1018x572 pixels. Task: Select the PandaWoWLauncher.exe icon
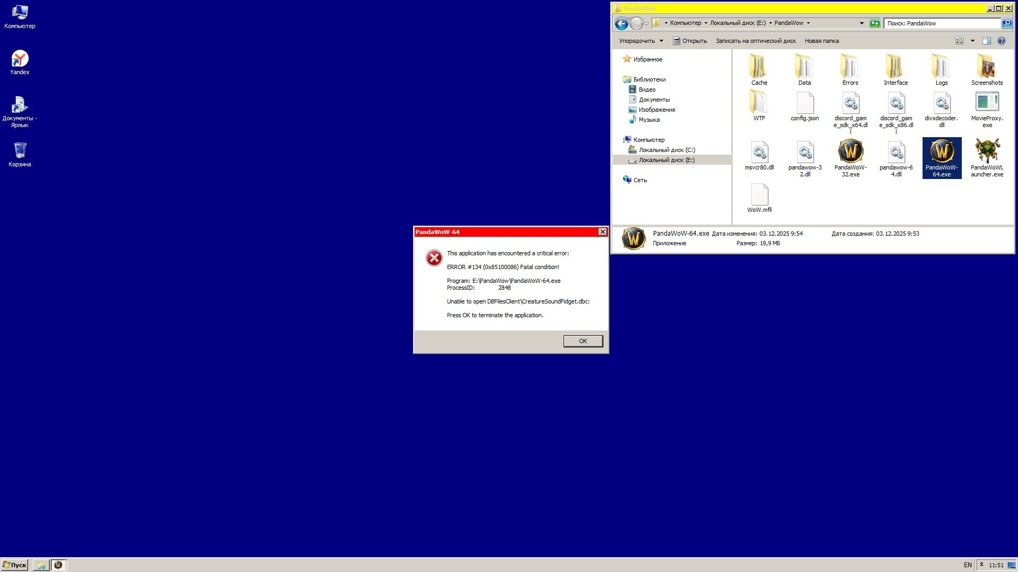pos(987,152)
